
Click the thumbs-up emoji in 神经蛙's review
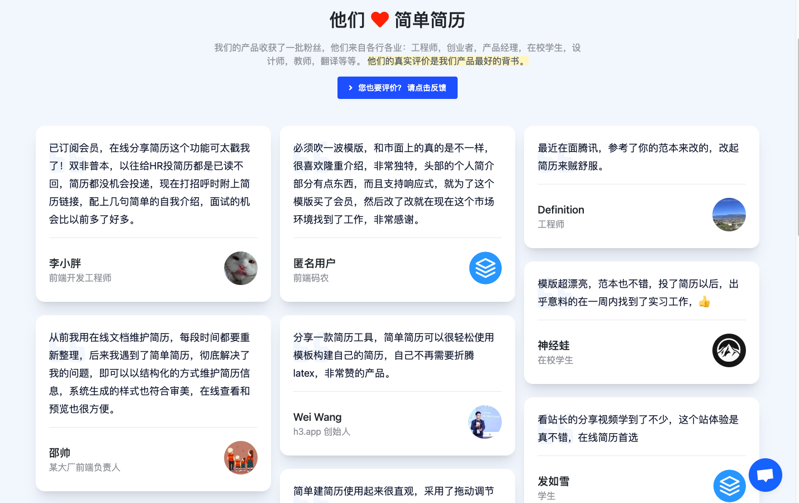pyautogui.click(x=705, y=301)
